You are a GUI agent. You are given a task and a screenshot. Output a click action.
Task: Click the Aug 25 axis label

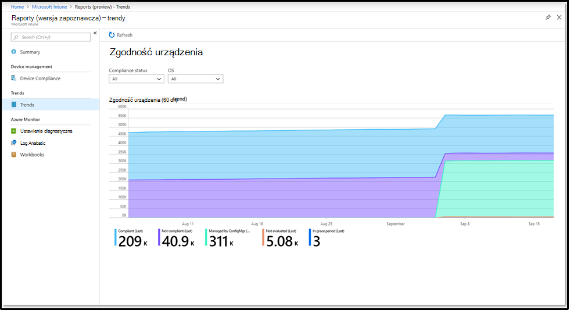tap(326, 224)
